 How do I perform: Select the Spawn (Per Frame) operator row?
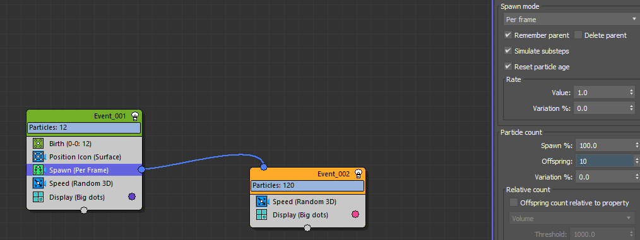click(x=84, y=170)
